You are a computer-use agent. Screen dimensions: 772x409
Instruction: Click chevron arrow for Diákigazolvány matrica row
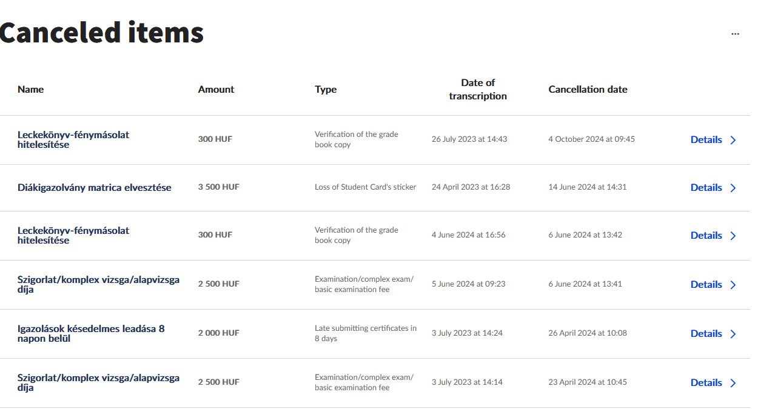coord(733,188)
